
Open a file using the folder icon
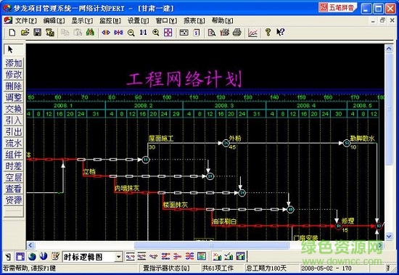[25, 33]
